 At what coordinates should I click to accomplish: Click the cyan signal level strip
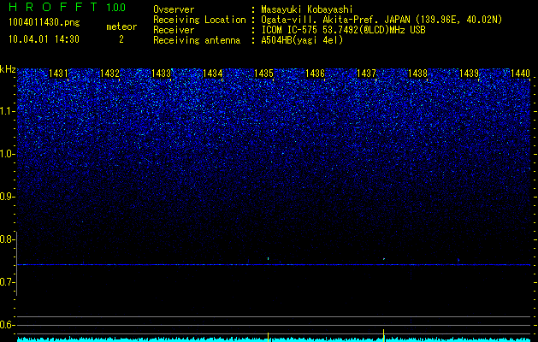coord(274,339)
